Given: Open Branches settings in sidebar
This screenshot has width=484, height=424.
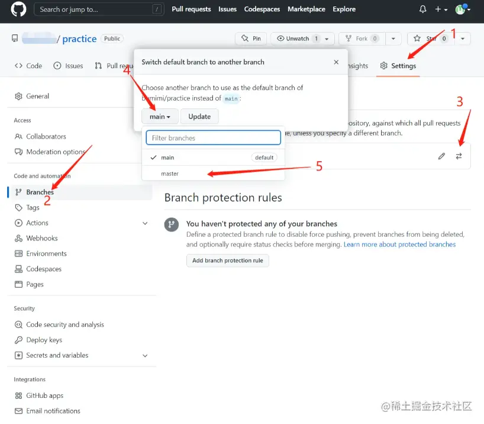Looking at the screenshot, I should [x=80, y=192].
